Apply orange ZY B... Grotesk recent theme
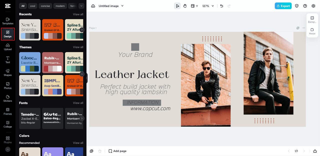320x156 pixels. coord(53,30)
